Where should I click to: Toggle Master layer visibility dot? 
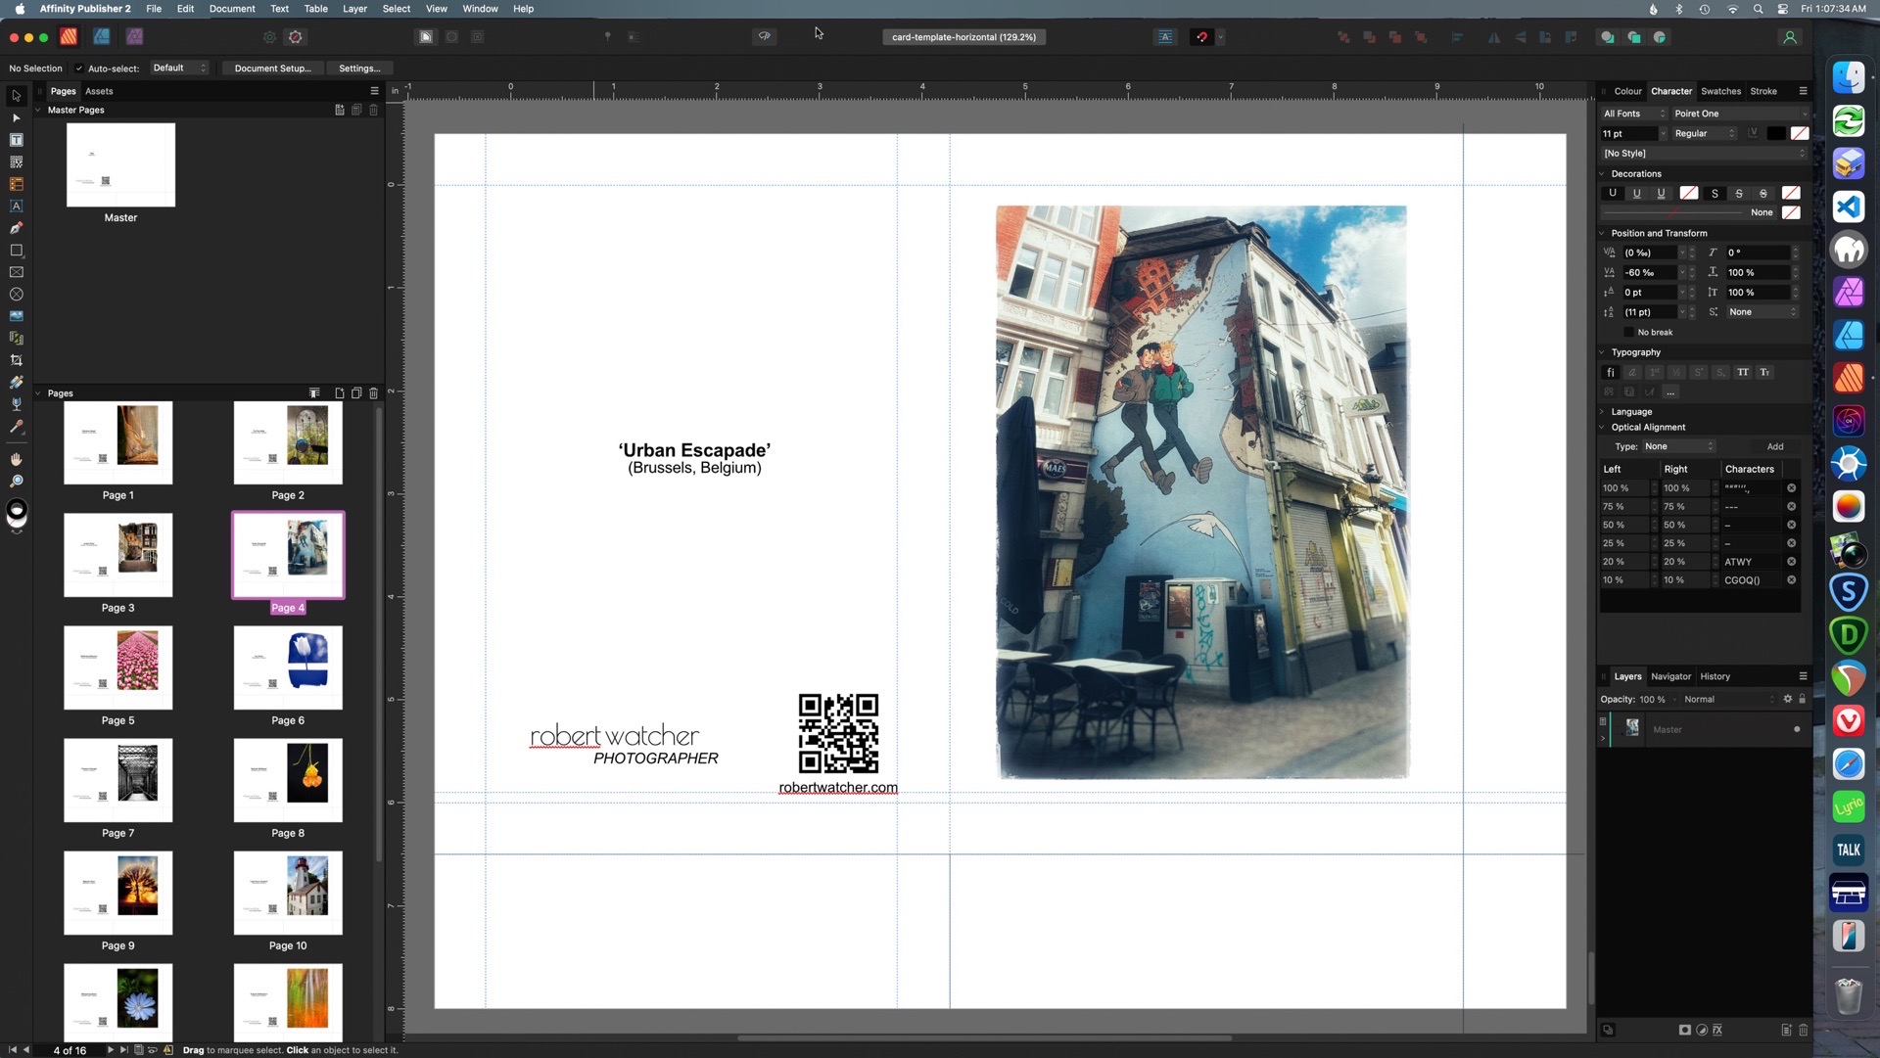pyautogui.click(x=1797, y=729)
